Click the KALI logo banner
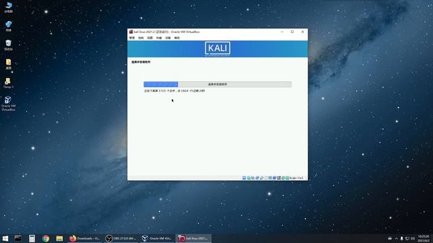Screen dimensions: 433x243 pos(218,49)
